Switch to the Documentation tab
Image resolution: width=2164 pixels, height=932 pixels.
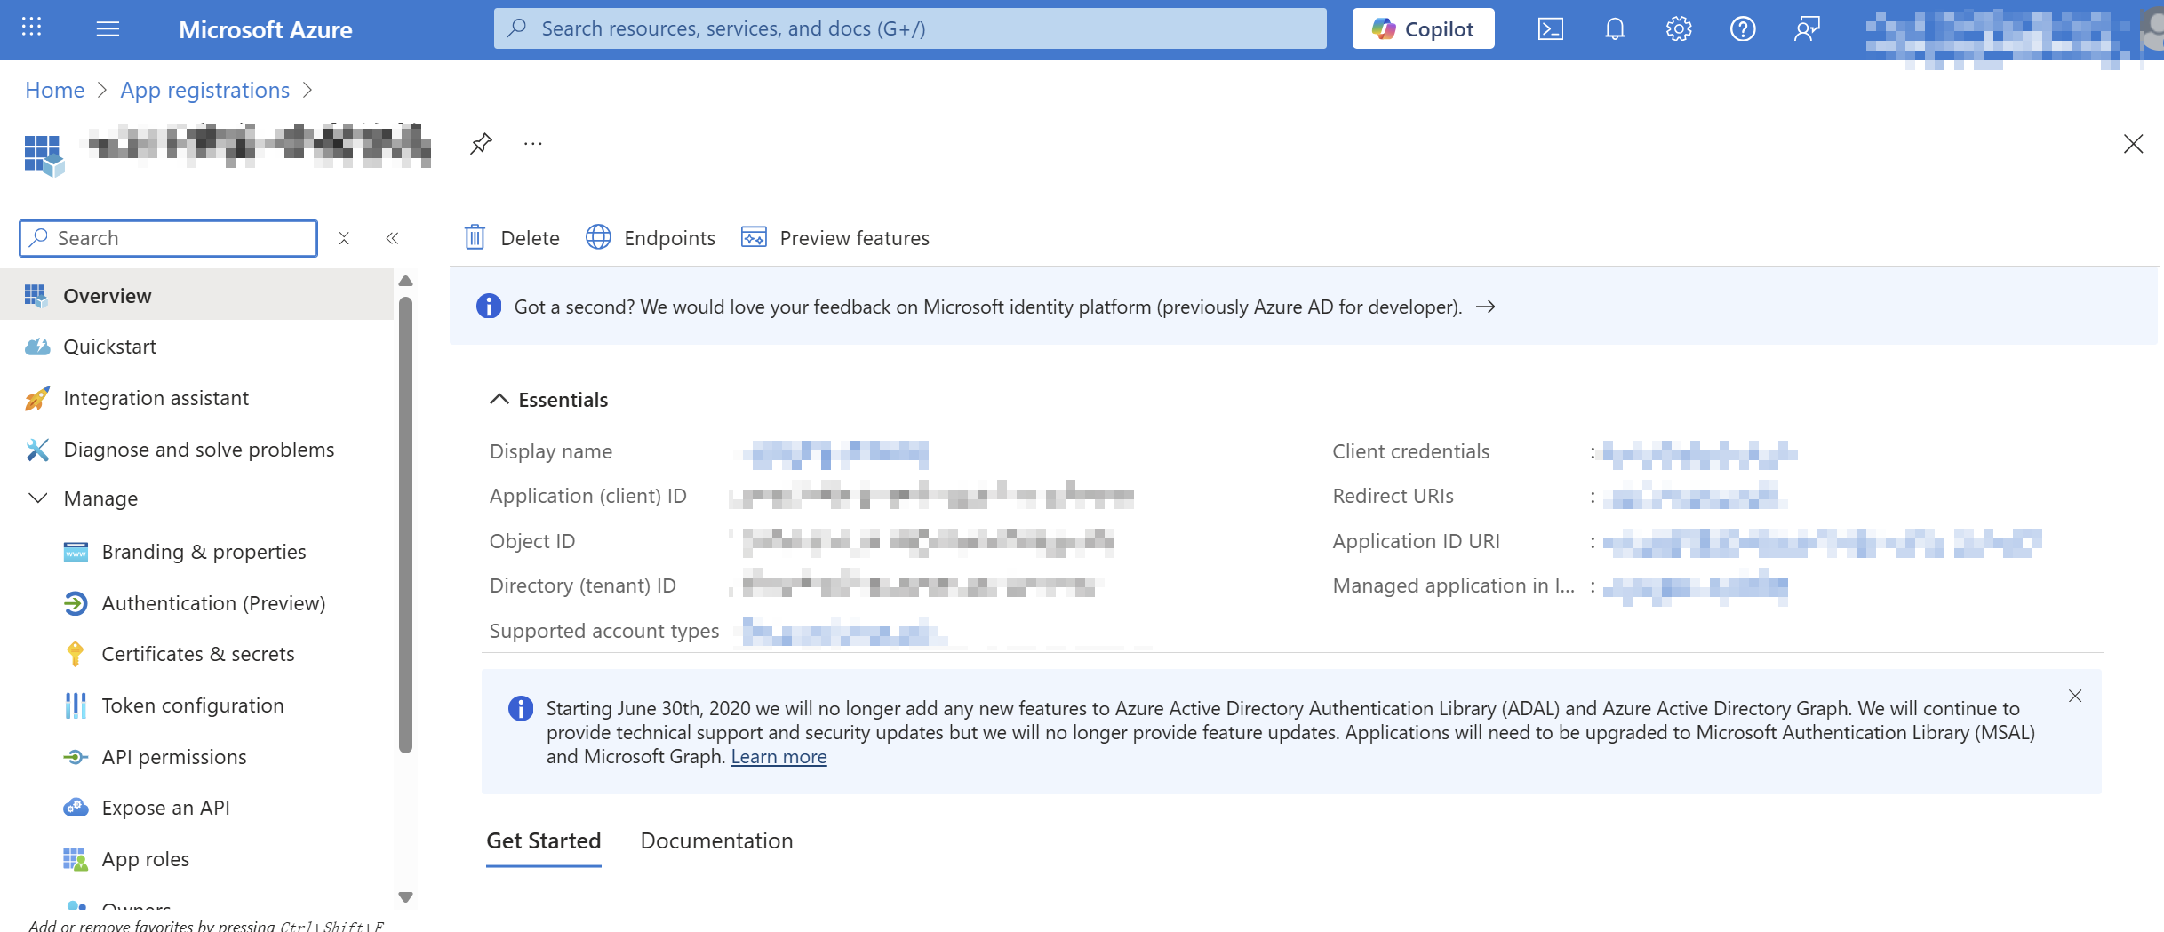[x=716, y=840]
